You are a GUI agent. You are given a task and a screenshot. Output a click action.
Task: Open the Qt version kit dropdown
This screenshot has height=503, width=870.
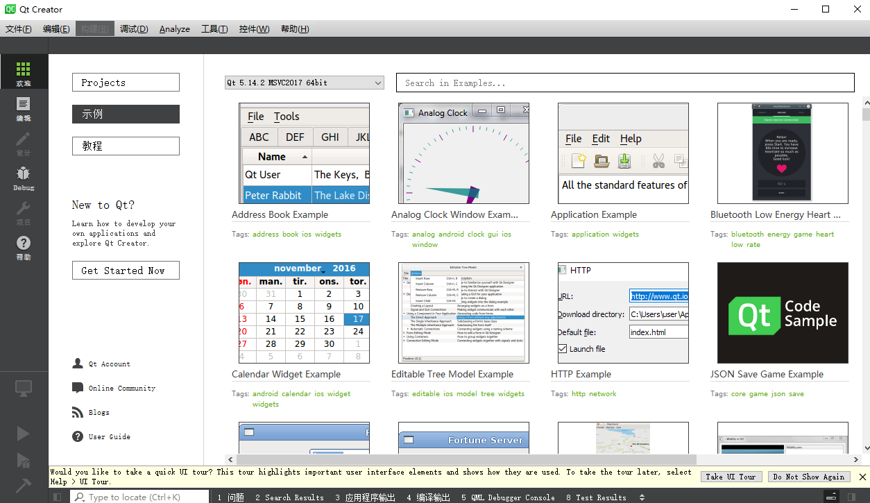click(304, 83)
